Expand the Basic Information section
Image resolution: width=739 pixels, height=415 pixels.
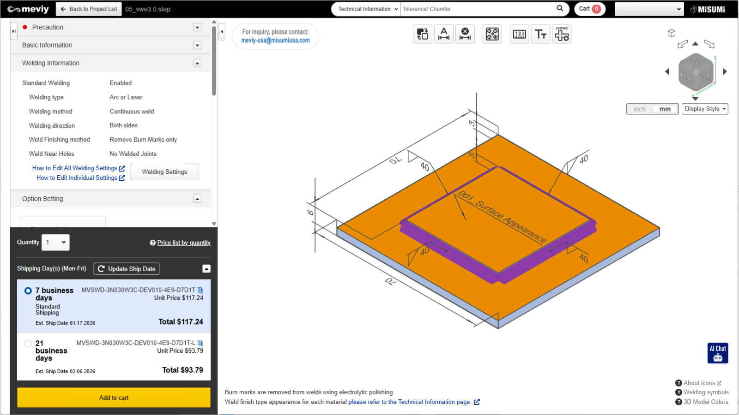(197, 45)
